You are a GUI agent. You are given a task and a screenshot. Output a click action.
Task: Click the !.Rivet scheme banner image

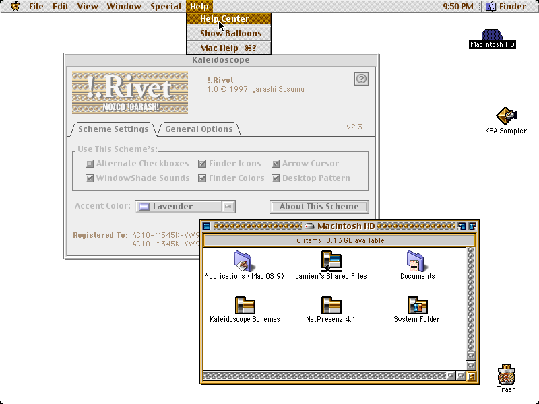click(x=130, y=92)
